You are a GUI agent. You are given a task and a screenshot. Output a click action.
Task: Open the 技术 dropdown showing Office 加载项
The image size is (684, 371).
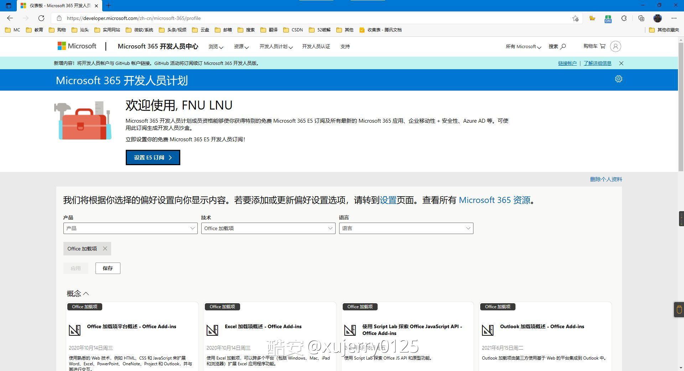[268, 228]
